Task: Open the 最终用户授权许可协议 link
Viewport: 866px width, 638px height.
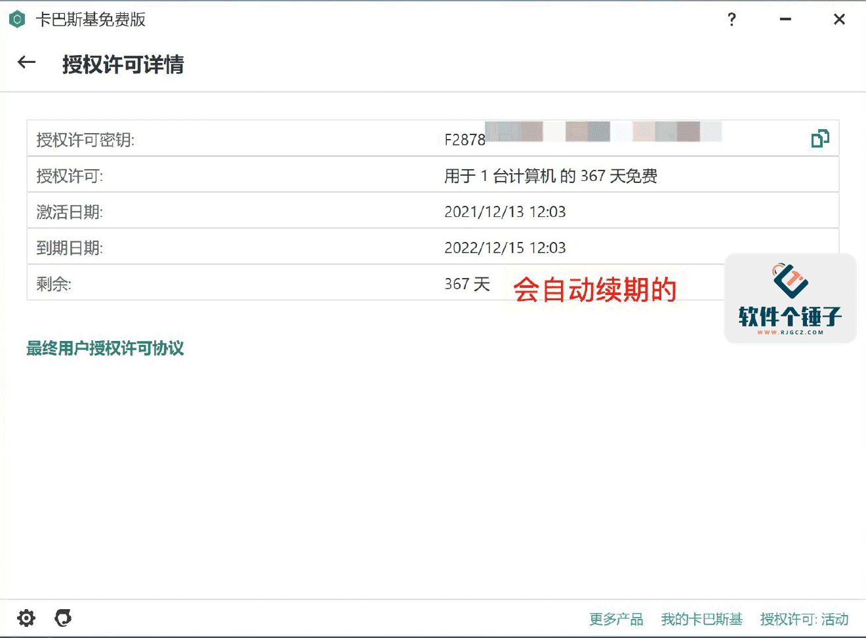Action: coord(105,348)
